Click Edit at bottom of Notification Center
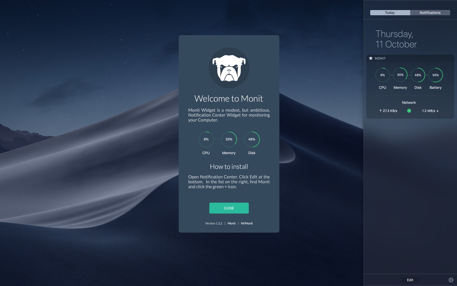457x286 pixels. pyautogui.click(x=410, y=280)
